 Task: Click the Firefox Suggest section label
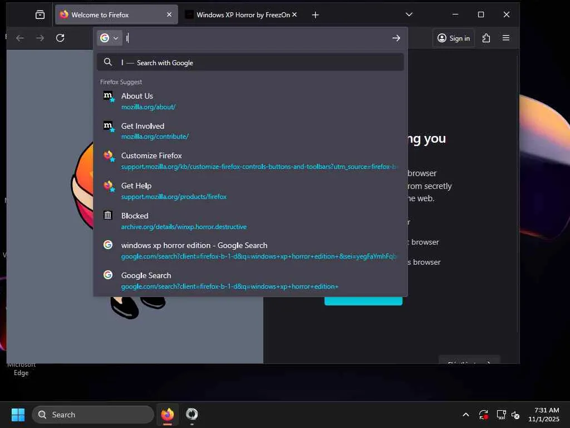click(121, 82)
